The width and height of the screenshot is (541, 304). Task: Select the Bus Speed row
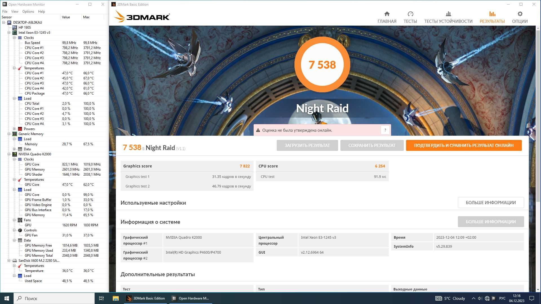click(54, 43)
